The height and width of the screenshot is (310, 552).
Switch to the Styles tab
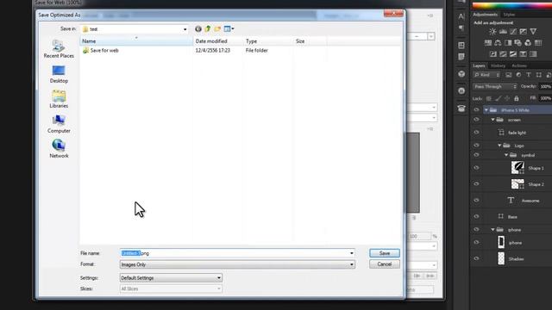[509, 15]
